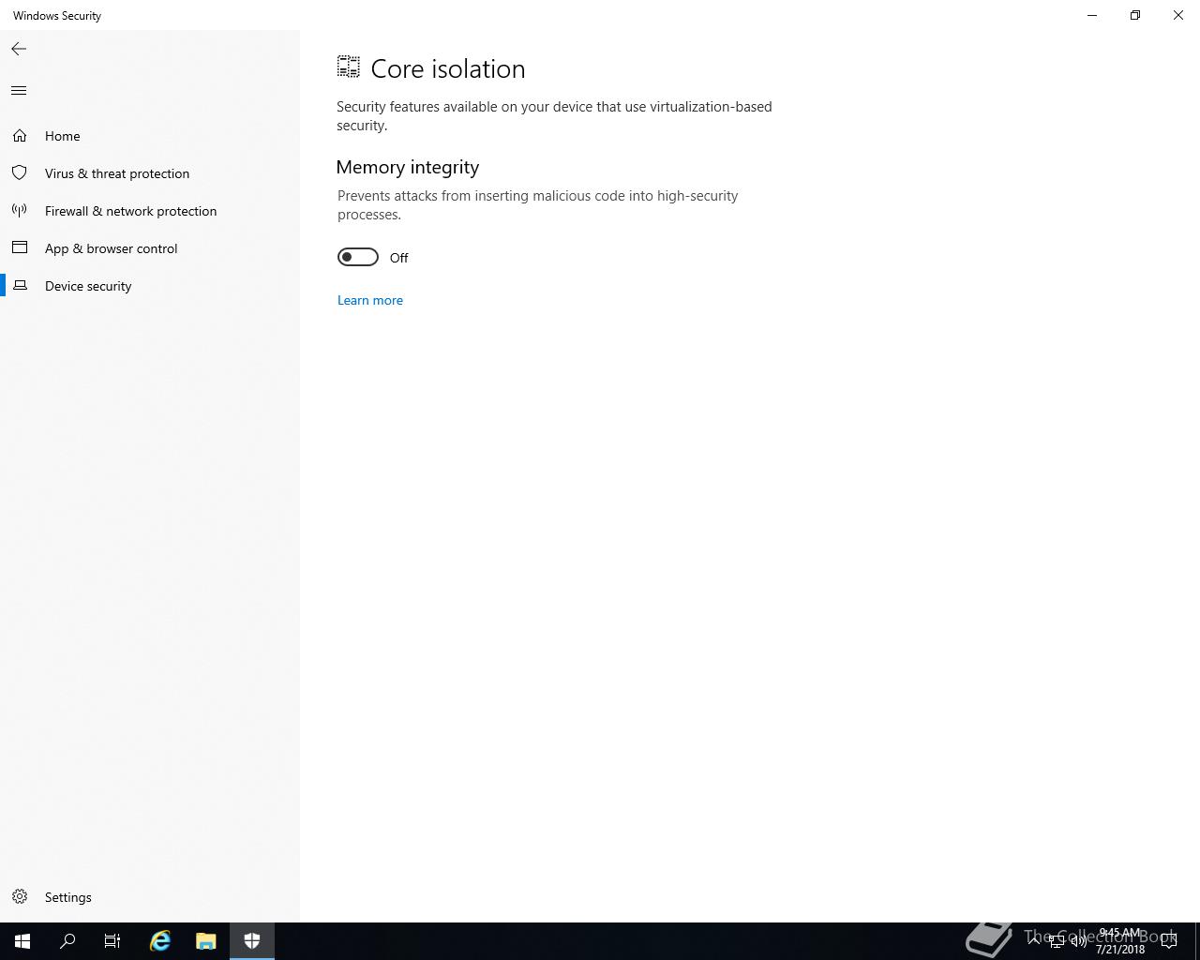Open the hamburger navigation menu
Screen dimensions: 1200x960
19,90
